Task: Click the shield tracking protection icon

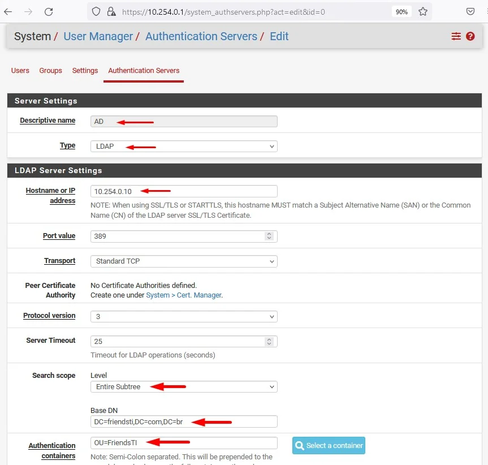Action: 96,12
